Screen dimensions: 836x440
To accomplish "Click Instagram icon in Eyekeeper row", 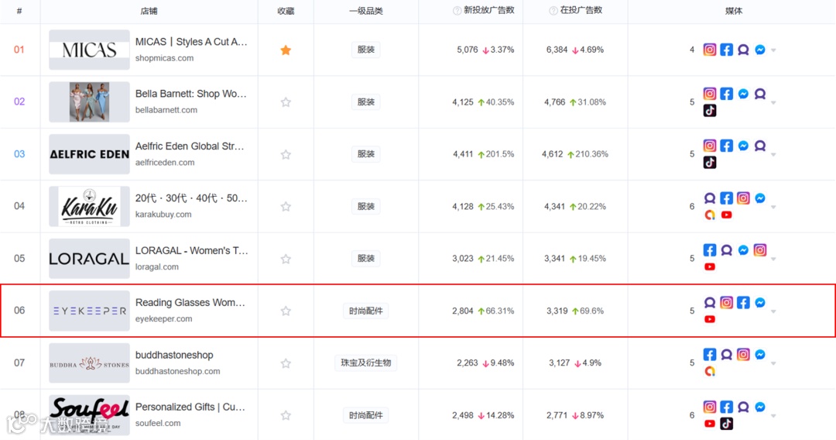I will [726, 302].
